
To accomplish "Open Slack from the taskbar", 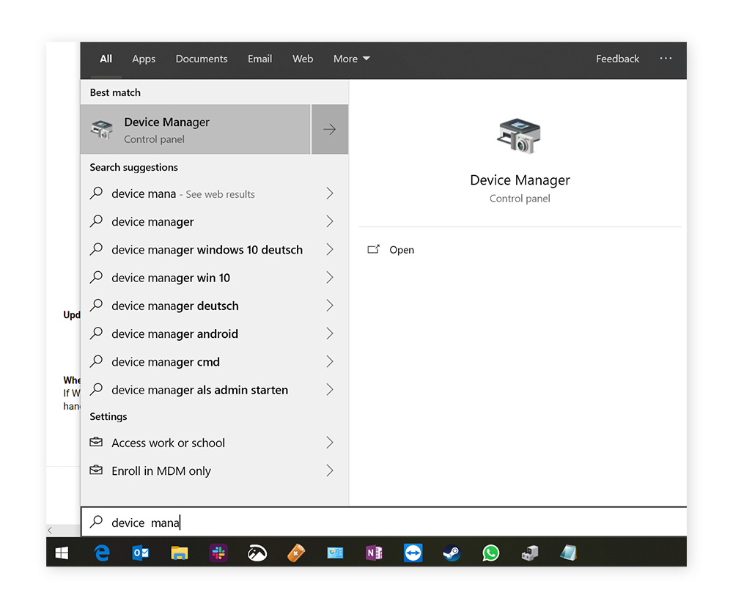I will tap(218, 553).
